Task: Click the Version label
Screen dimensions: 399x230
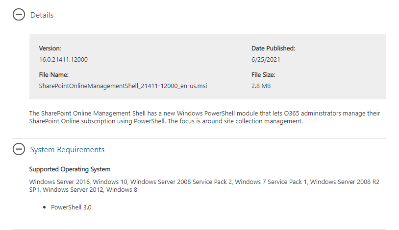Action: (x=50, y=48)
